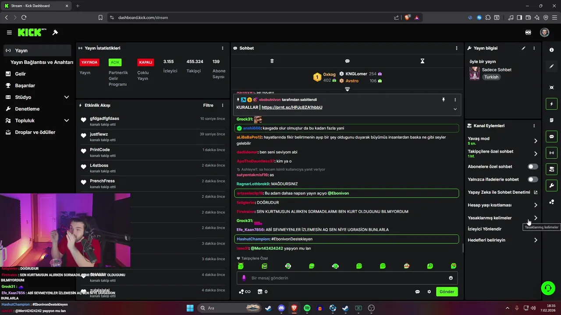Open Kanal Eylemleri panel three-dot menu

(x=534, y=126)
